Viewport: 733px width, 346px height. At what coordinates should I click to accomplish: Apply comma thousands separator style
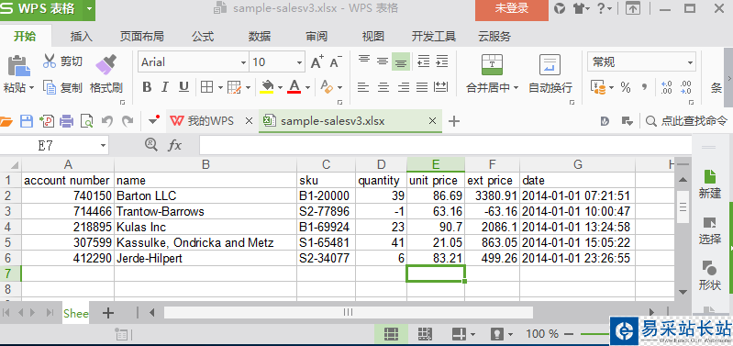tap(645, 87)
